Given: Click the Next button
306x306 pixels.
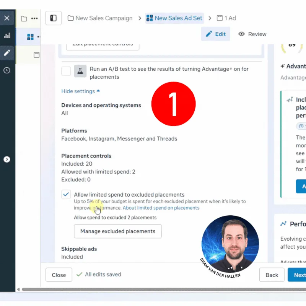Looking at the screenshot, I should 297,275.
